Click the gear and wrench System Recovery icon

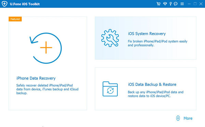[110, 38]
